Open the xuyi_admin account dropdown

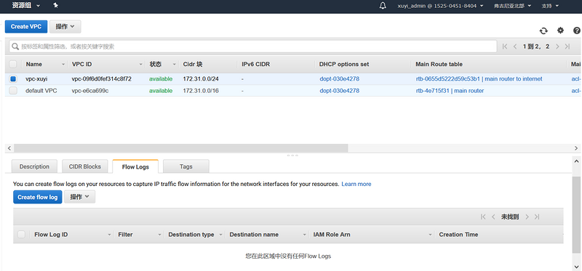(x=440, y=6)
